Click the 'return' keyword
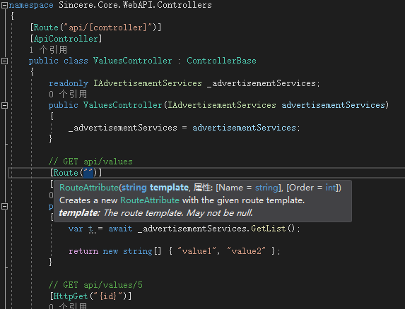Viewport: 405px width, 309px height. coord(83,251)
